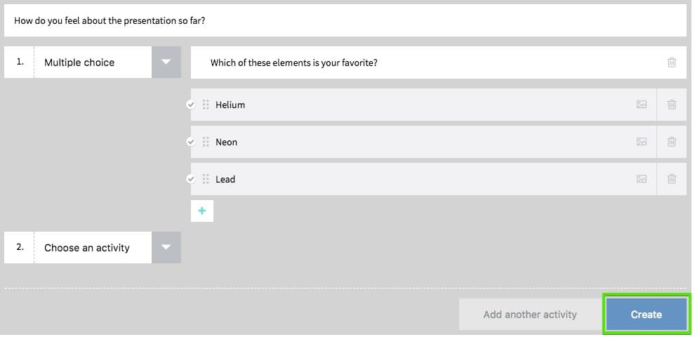Delete the Helium answer option
695x337 pixels.
click(672, 105)
